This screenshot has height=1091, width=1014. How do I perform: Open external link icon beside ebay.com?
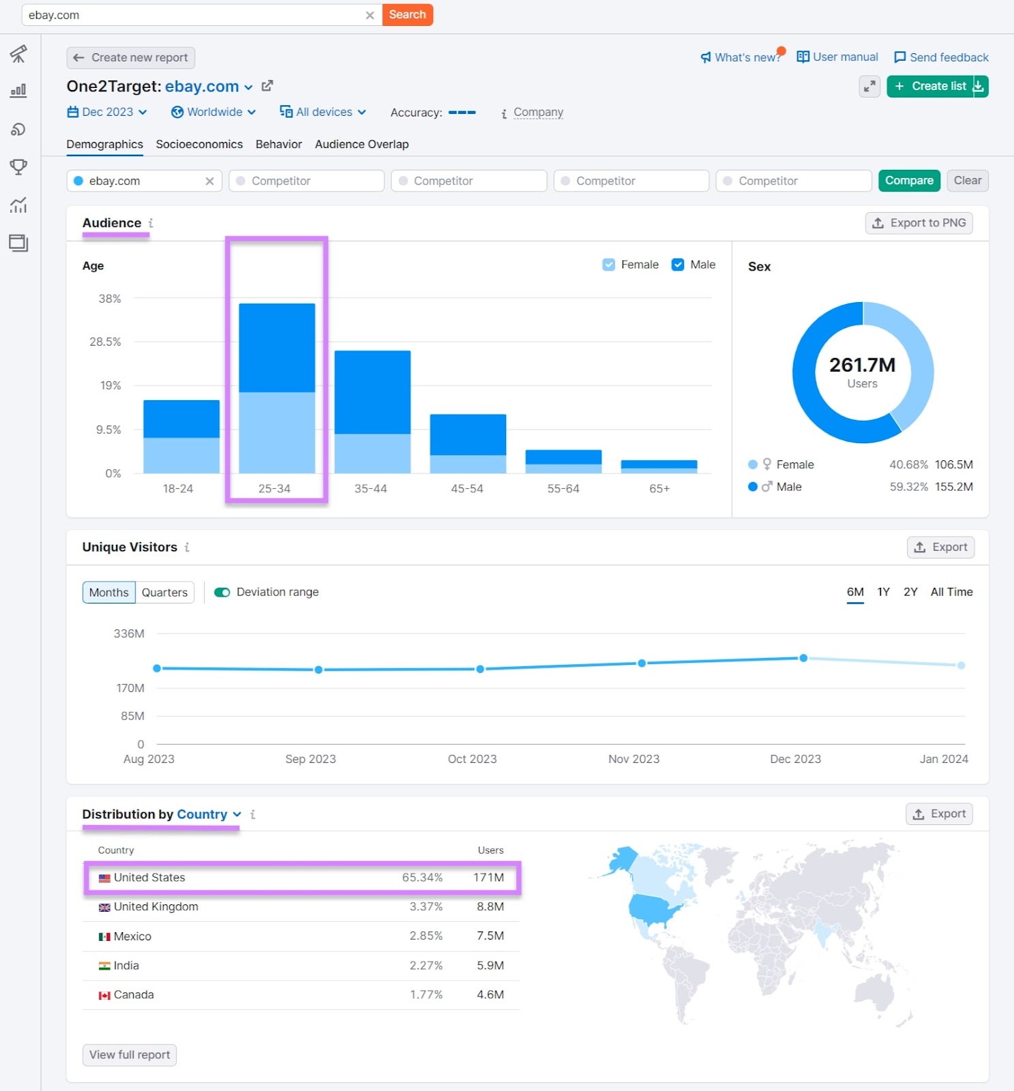click(x=267, y=86)
